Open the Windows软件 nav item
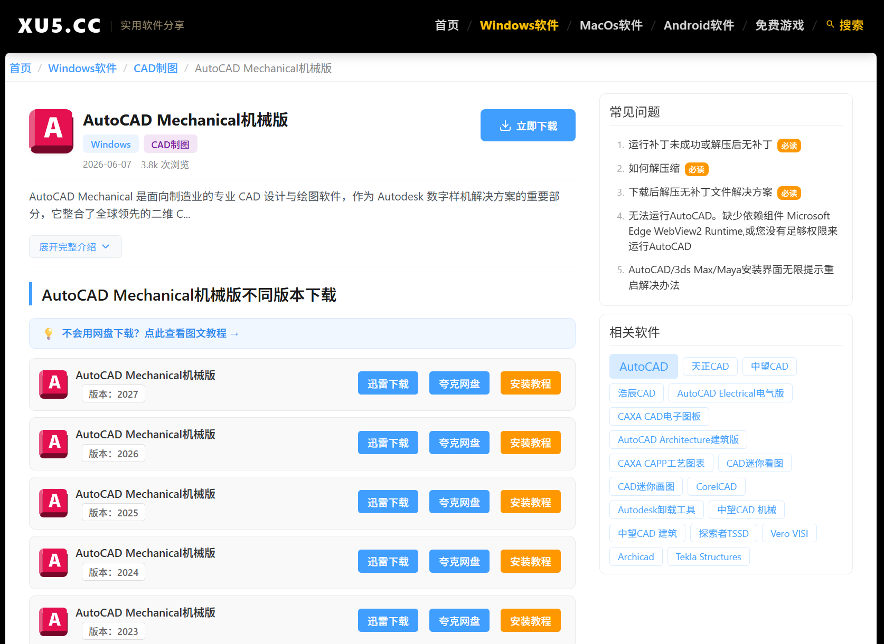The height and width of the screenshot is (644, 884). [519, 25]
